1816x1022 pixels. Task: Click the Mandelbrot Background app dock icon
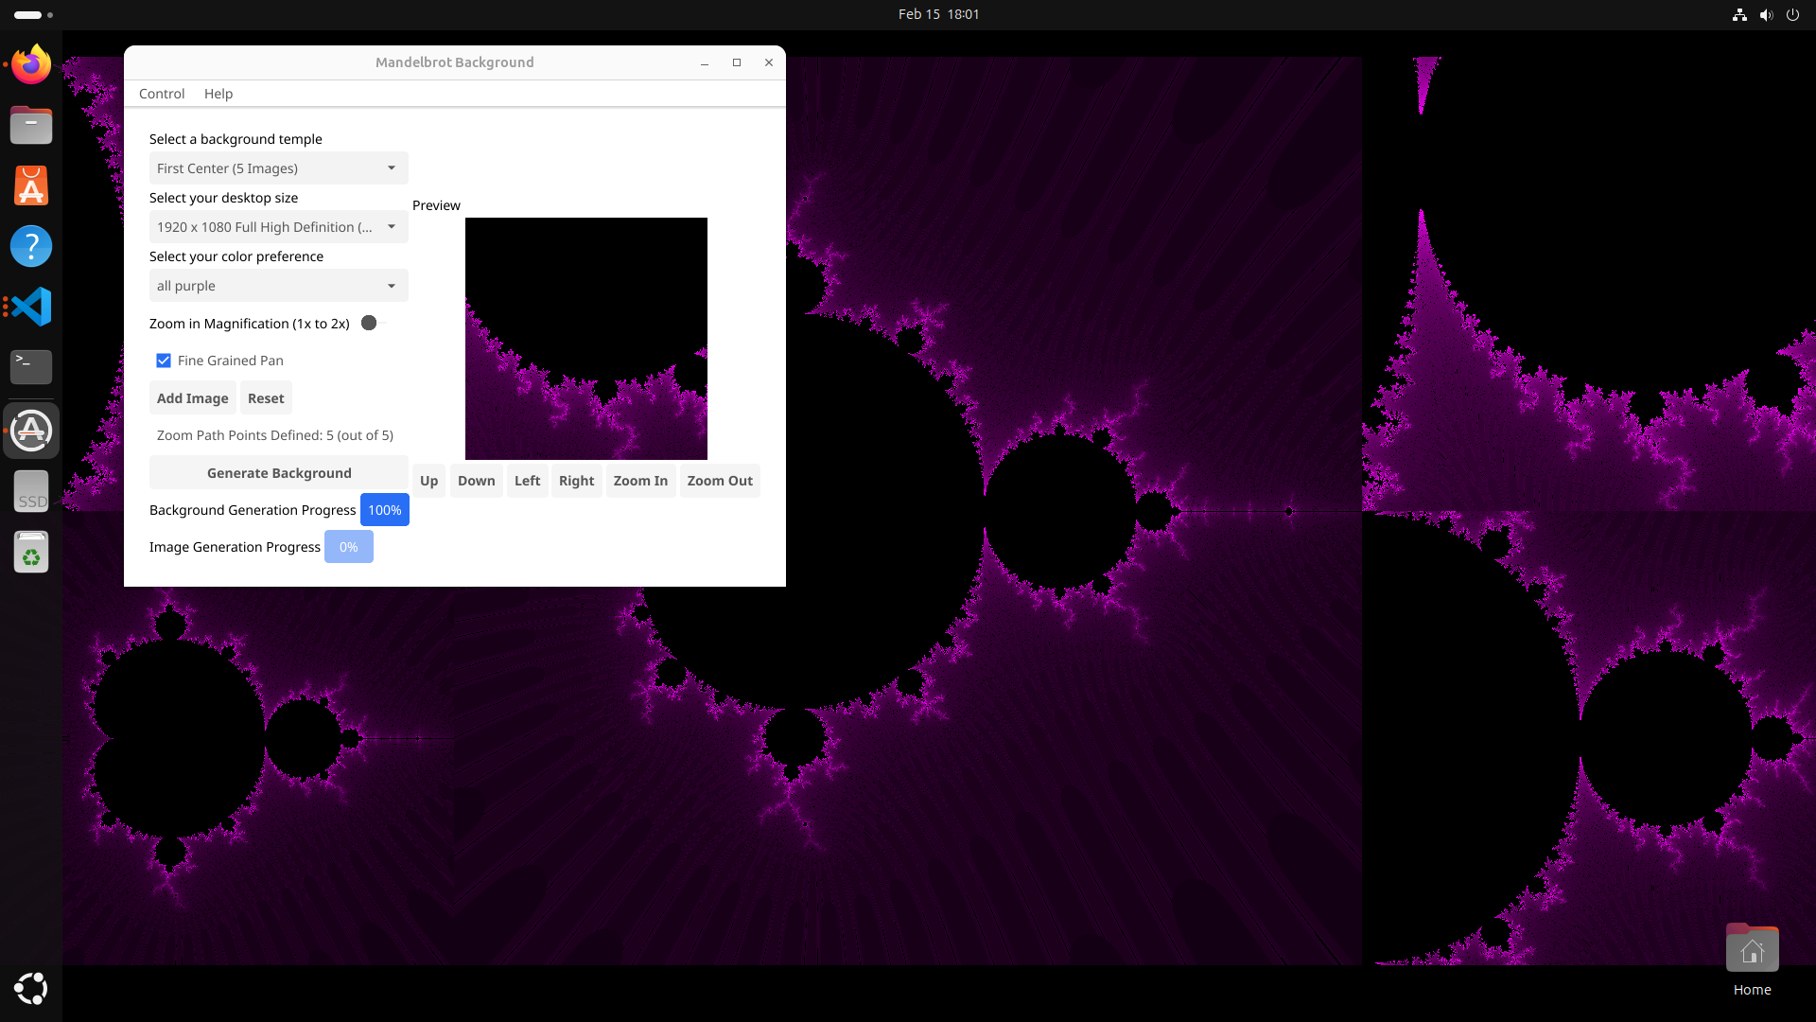tap(31, 431)
